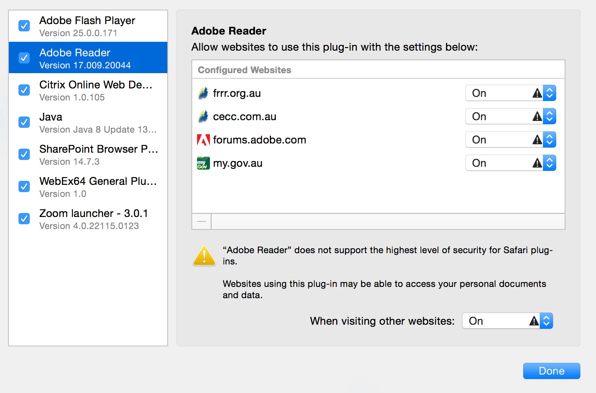Uncheck the Zoom launcher plug-in checkbox
The height and width of the screenshot is (393, 596).
coord(24,219)
